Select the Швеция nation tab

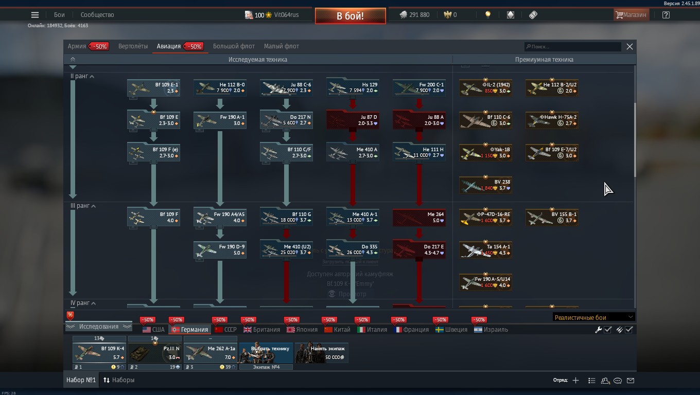(451, 330)
